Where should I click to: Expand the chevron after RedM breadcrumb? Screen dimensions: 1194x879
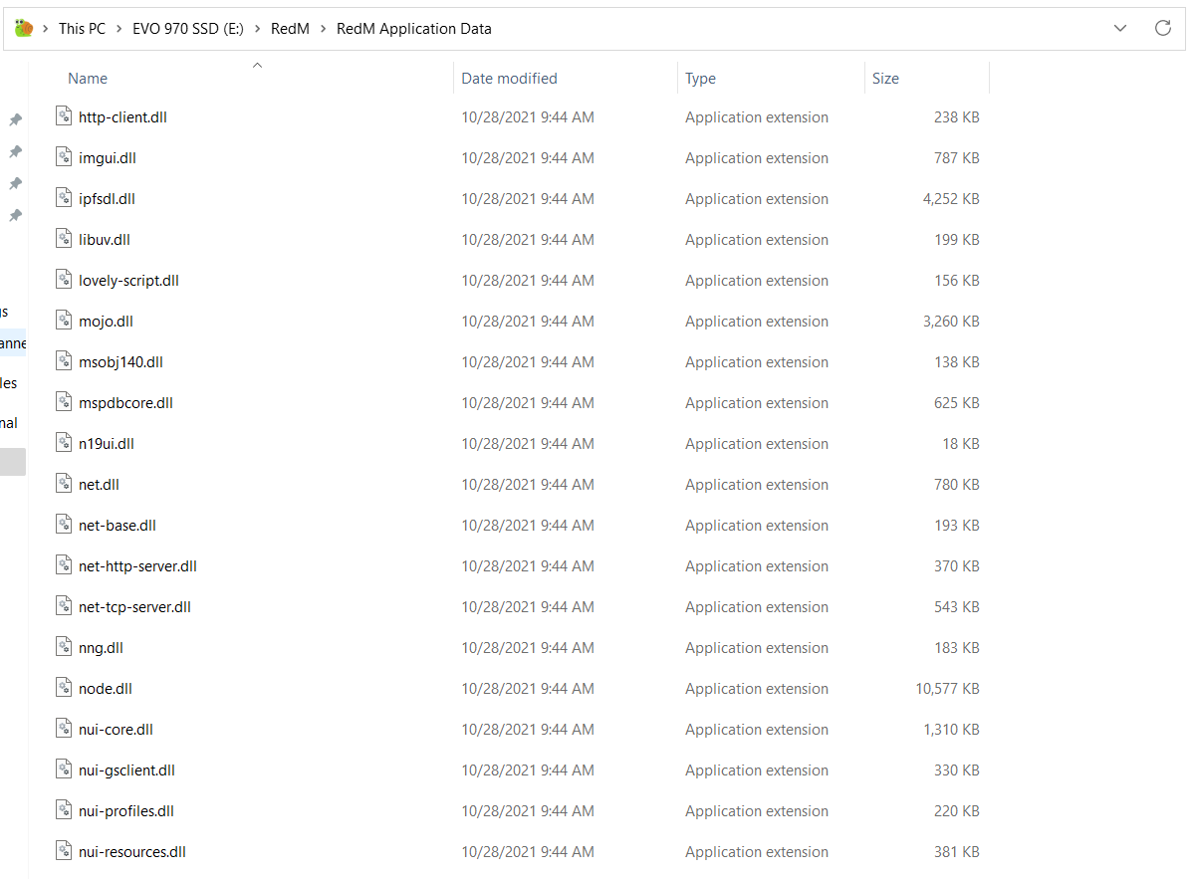pyautogui.click(x=323, y=29)
